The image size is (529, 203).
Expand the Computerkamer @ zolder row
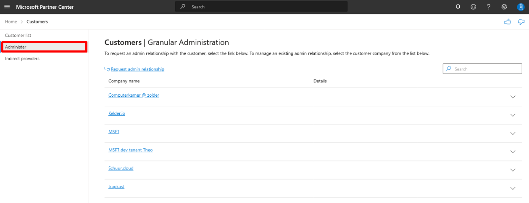[x=513, y=97]
